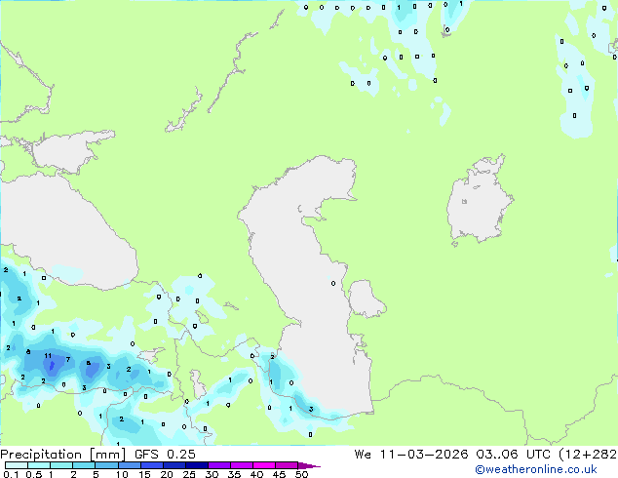
Task: Click the "0.5" legend scale label
Action: (34, 474)
